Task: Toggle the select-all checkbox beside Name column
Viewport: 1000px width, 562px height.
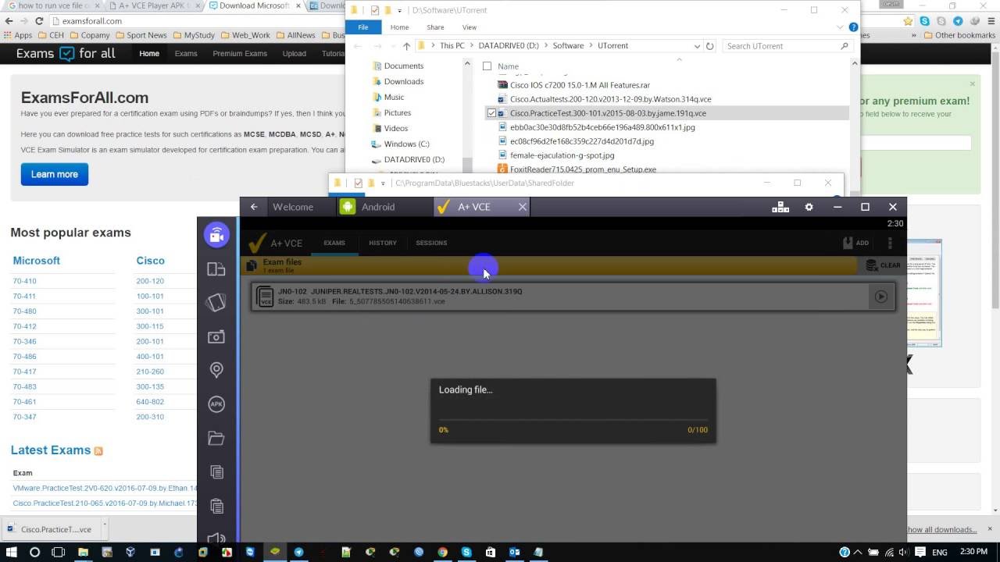Action: (x=487, y=66)
